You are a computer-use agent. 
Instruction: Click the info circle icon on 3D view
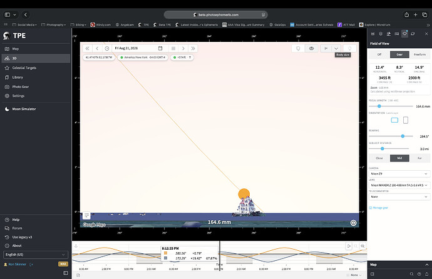pyautogui.click(x=353, y=223)
